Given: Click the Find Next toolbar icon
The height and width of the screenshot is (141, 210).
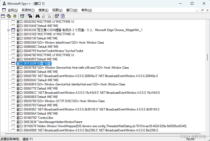Looking at the screenshot, I should (x=43, y=16).
